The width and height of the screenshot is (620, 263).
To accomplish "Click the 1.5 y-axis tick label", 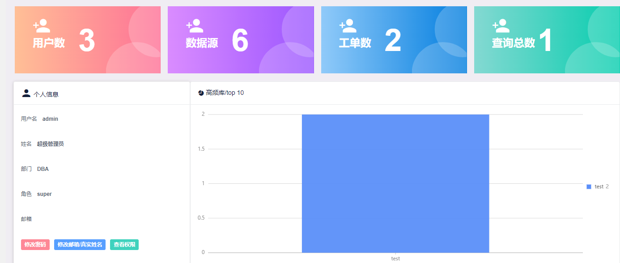I will [201, 148].
